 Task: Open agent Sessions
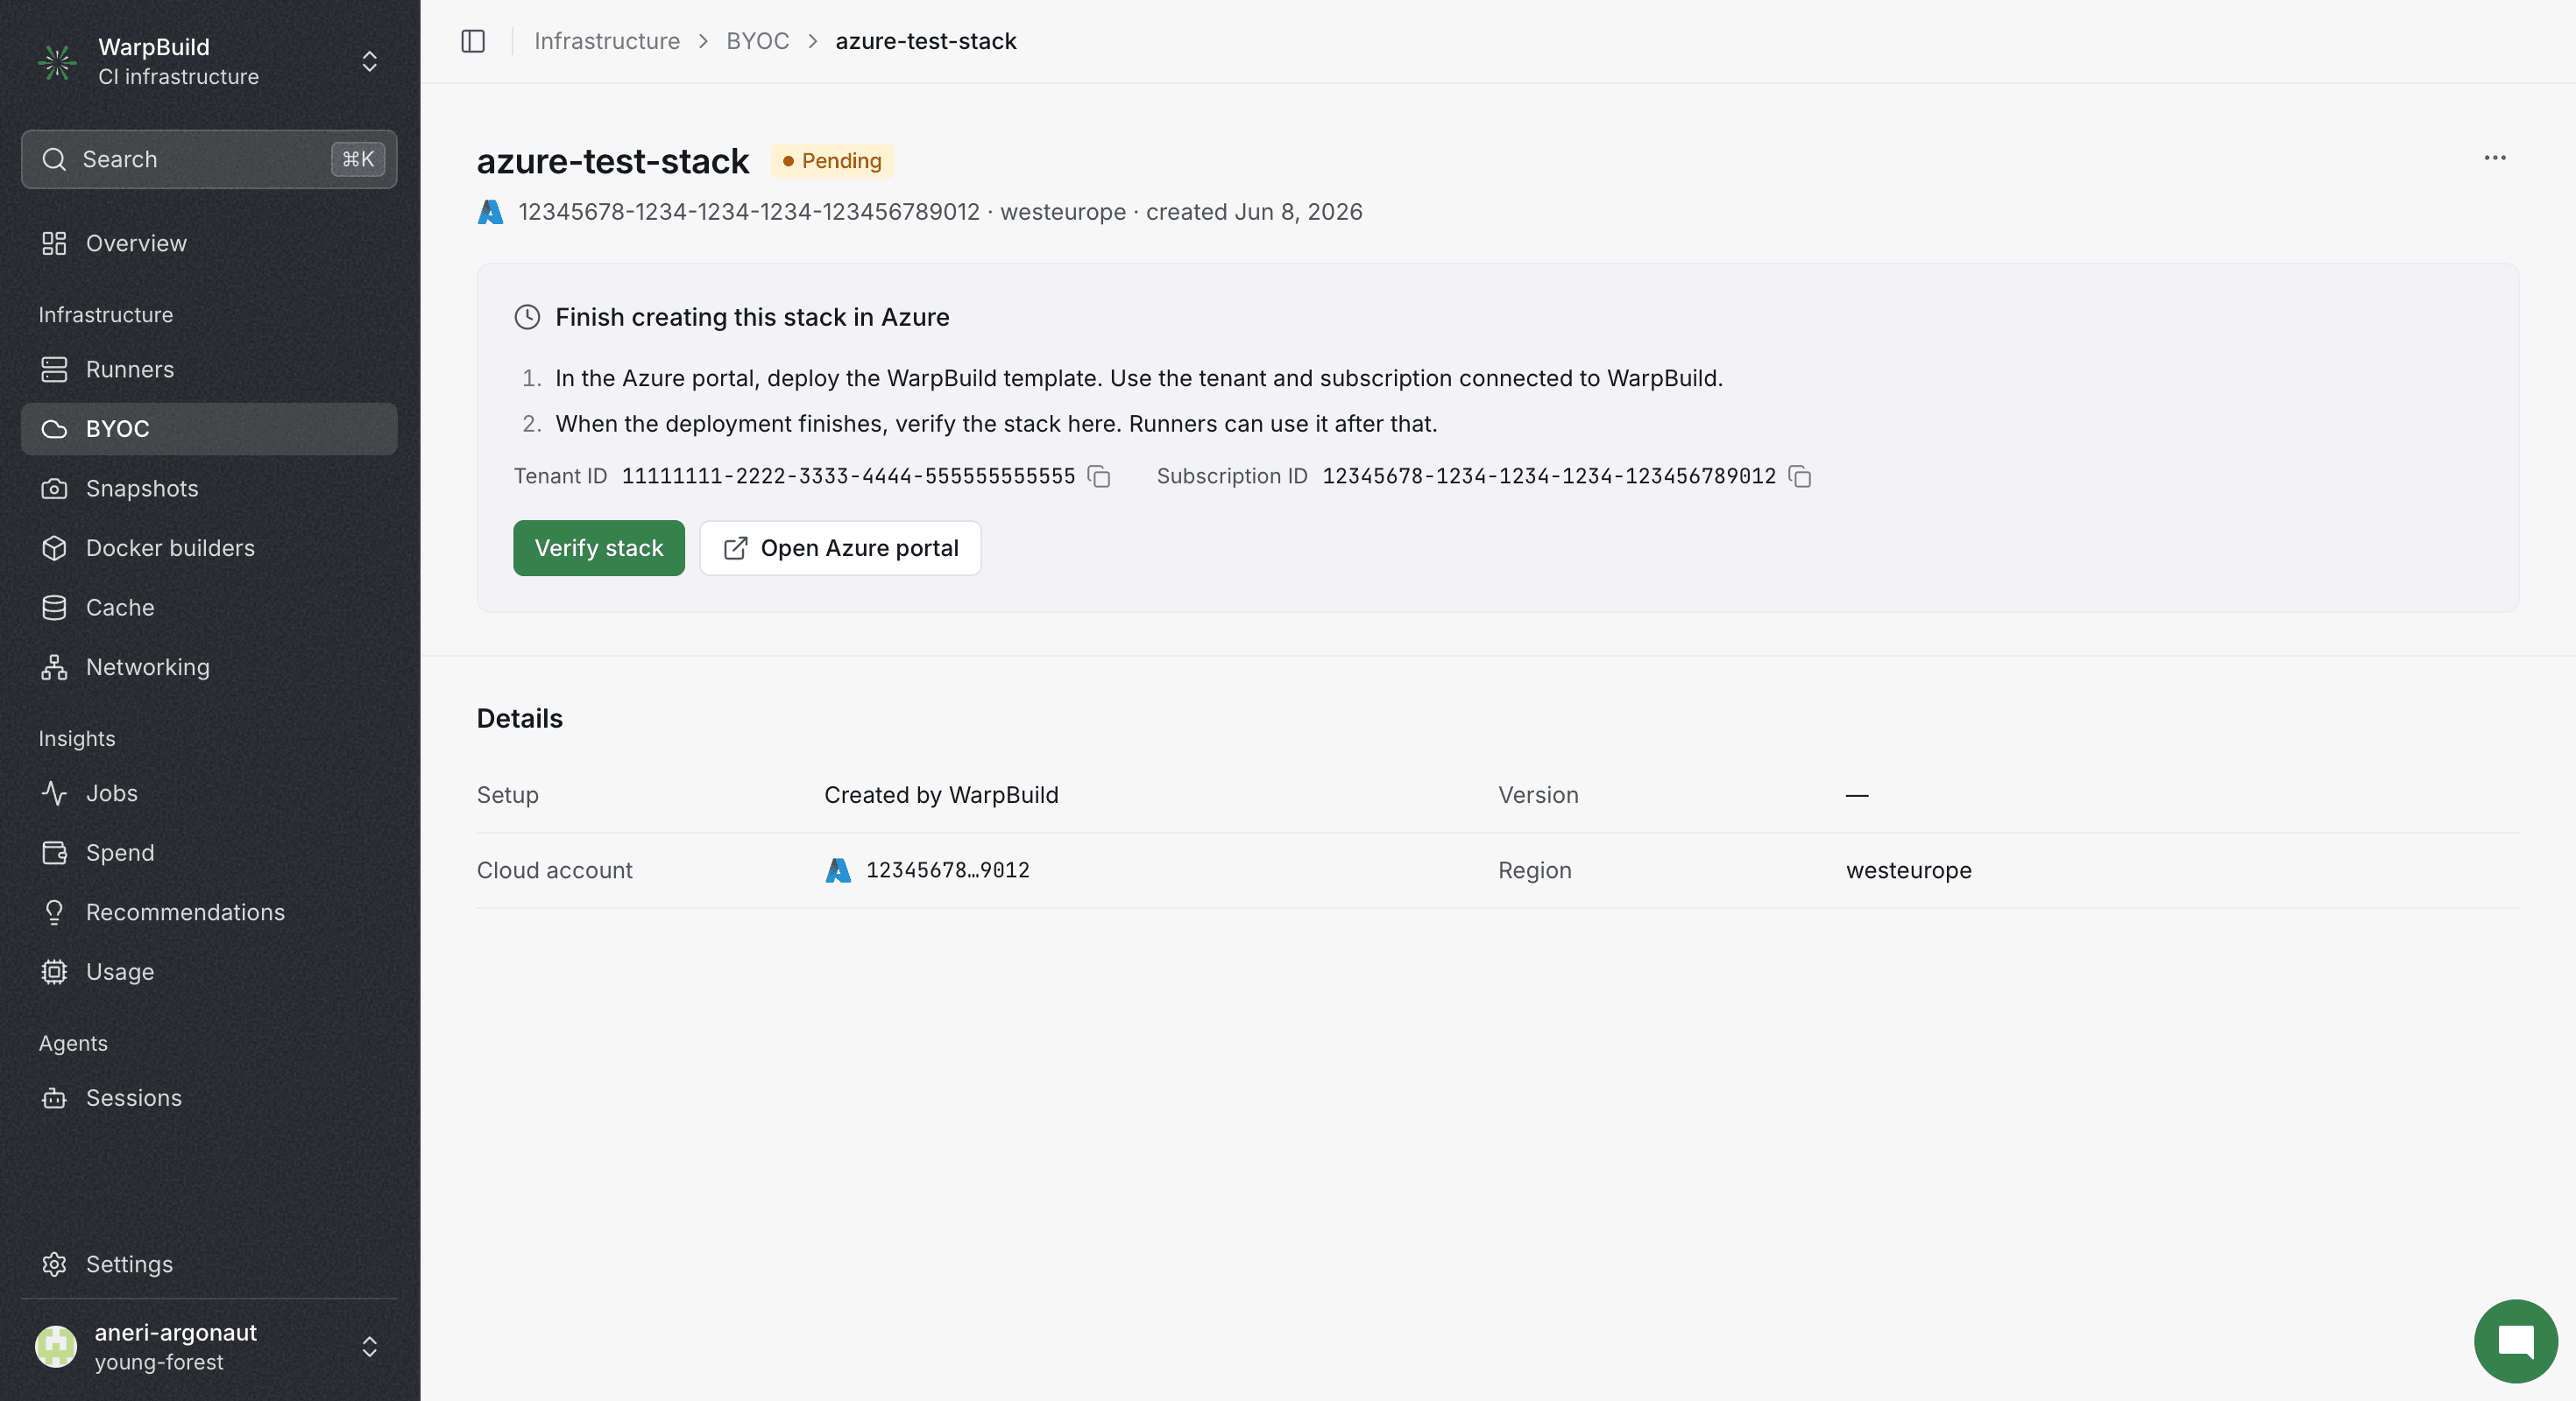pyautogui.click(x=209, y=1098)
